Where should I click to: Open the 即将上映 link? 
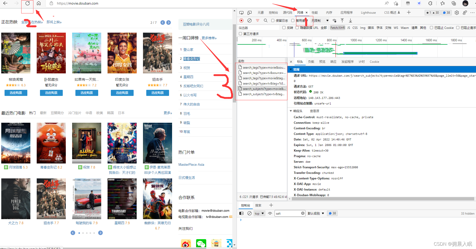(54, 22)
